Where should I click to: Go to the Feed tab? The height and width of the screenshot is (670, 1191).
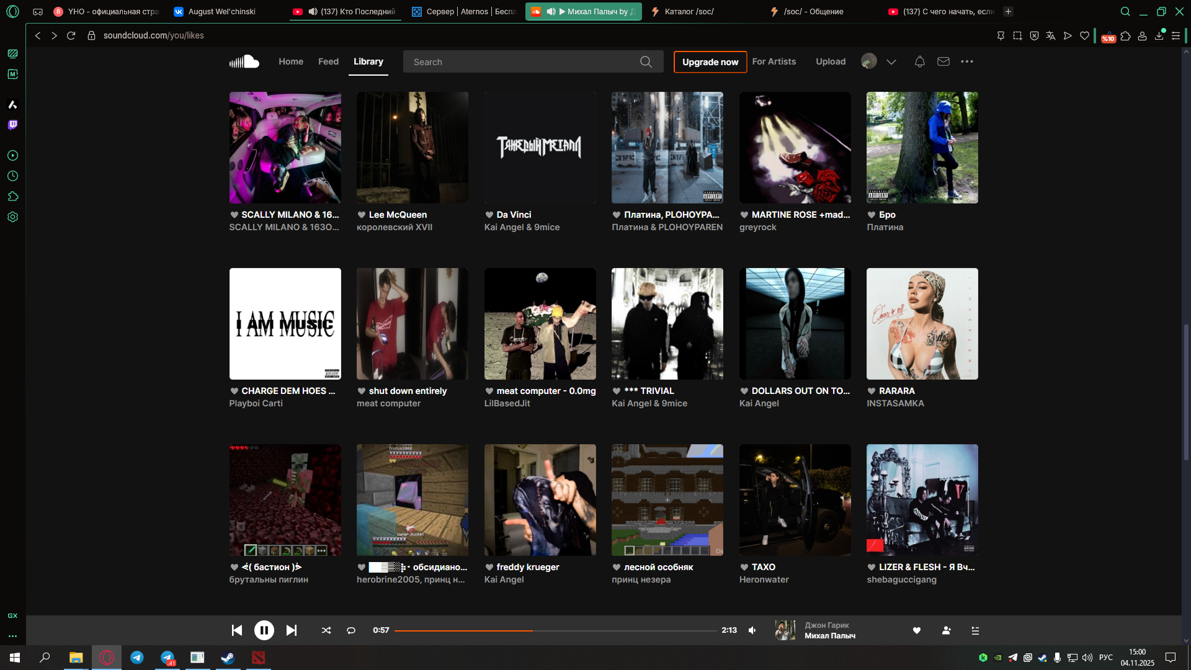pyautogui.click(x=328, y=61)
